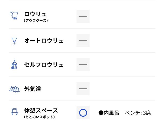Open the 休憩スペース label
Viewport: 164px width, 129px height.
(41, 110)
